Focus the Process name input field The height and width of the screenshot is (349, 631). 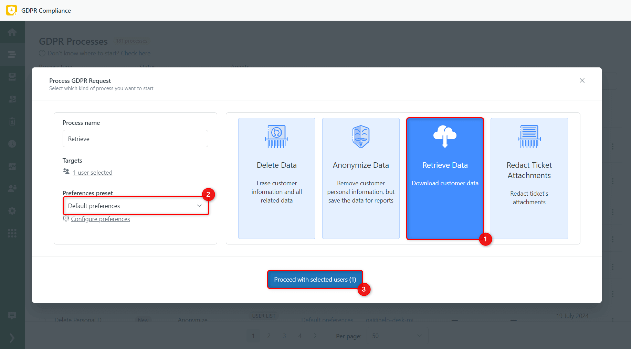click(x=135, y=139)
